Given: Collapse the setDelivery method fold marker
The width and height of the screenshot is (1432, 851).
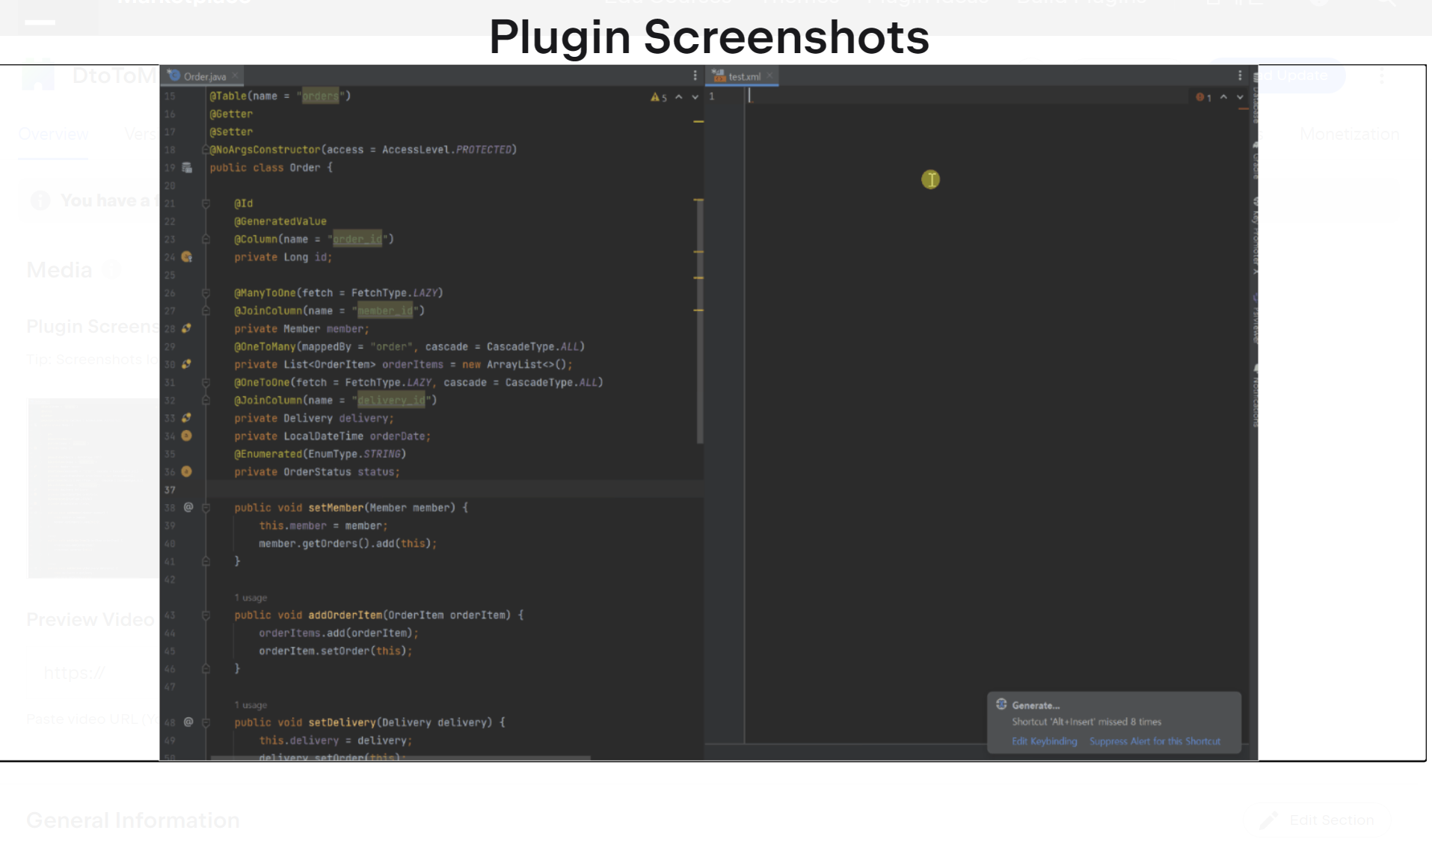Looking at the screenshot, I should (x=206, y=722).
